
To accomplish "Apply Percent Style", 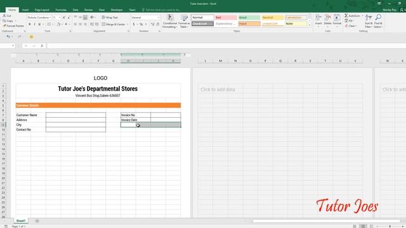I will (141, 24).
